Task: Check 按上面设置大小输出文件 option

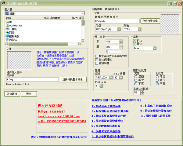Action: coord(97,56)
